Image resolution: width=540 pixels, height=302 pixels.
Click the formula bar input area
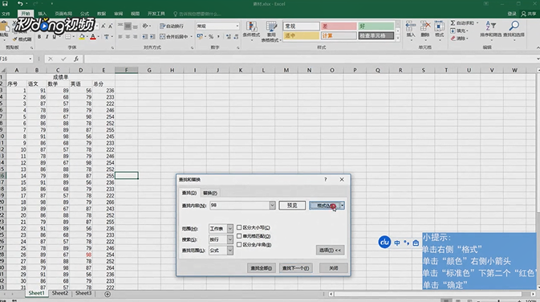point(310,59)
